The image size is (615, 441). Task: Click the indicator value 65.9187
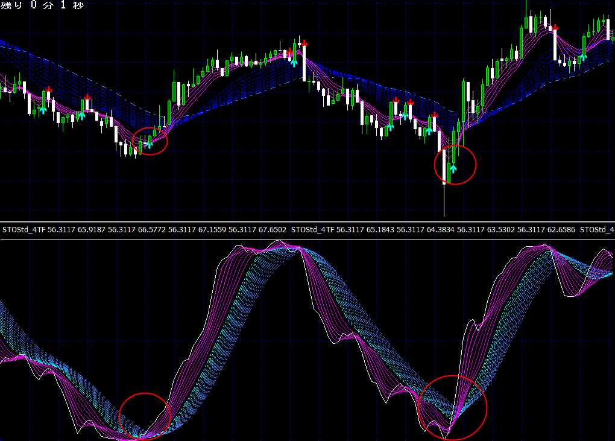pos(92,229)
